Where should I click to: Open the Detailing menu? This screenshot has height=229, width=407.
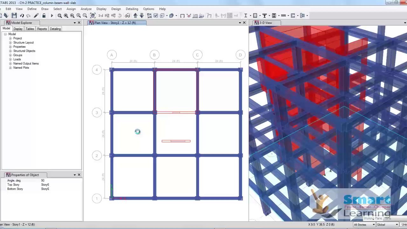coord(132,9)
